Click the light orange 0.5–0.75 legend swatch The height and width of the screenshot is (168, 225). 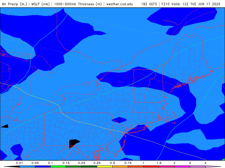click(120, 167)
